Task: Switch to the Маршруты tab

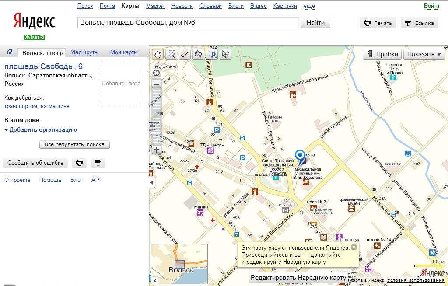Action: click(x=84, y=52)
